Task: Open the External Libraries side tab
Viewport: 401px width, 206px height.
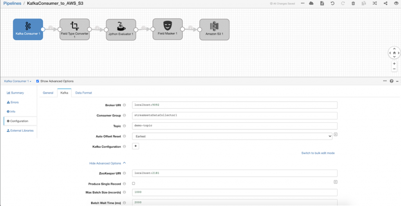Action: [x=20, y=131]
